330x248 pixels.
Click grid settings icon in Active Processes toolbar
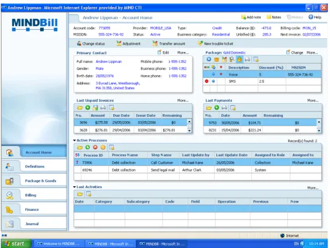click(111, 147)
